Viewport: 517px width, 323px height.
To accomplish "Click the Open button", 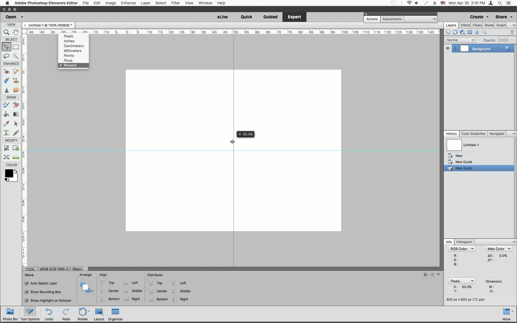I will pos(11,17).
